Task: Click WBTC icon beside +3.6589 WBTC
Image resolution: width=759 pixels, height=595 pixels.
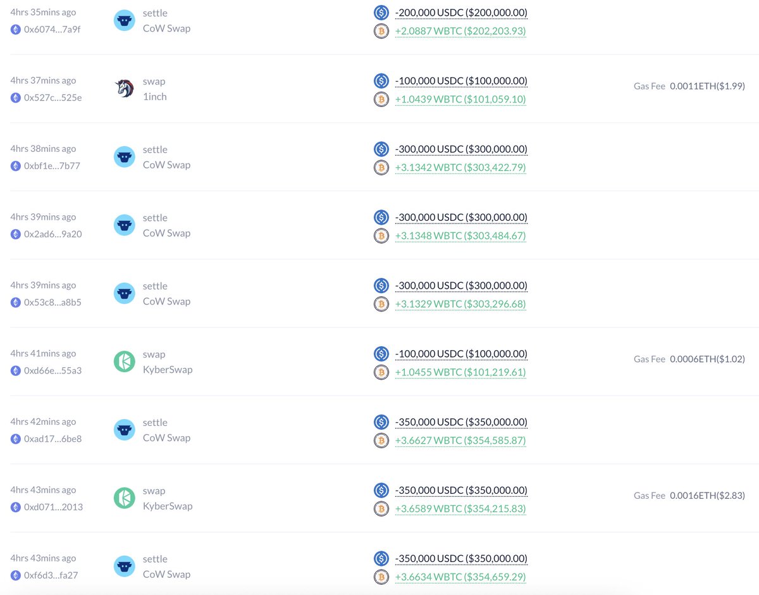Action: pyautogui.click(x=381, y=510)
